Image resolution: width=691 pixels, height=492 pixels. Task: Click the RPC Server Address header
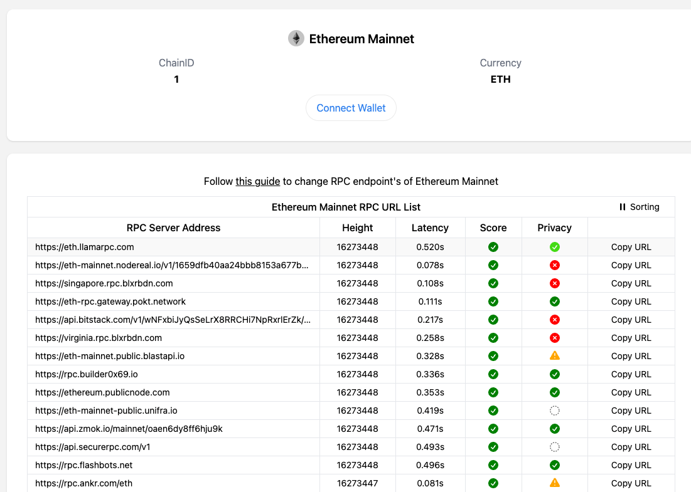tap(173, 228)
